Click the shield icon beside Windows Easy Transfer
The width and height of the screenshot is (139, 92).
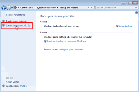[x=4, y=86]
